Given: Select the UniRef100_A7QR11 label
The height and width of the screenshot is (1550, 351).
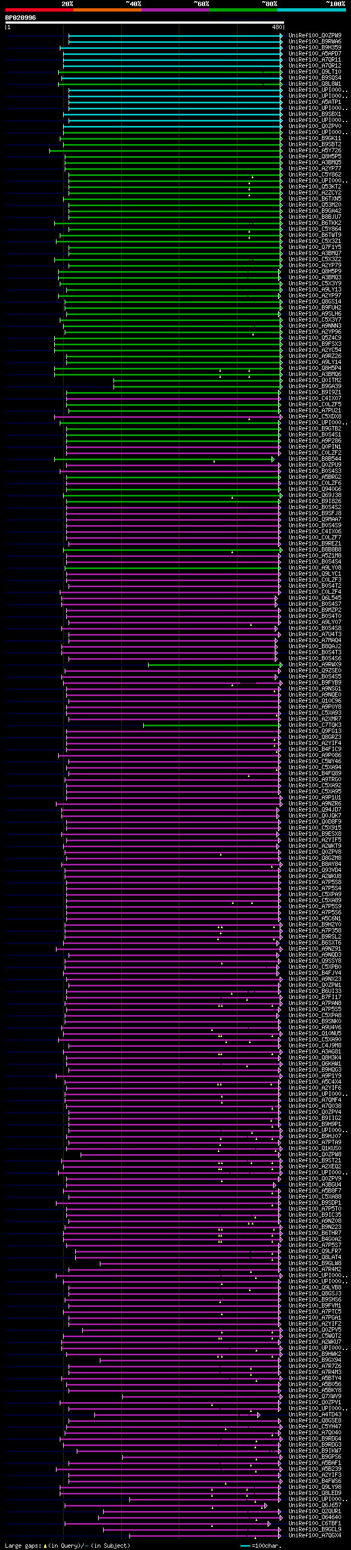Looking at the screenshot, I should click(x=315, y=59).
